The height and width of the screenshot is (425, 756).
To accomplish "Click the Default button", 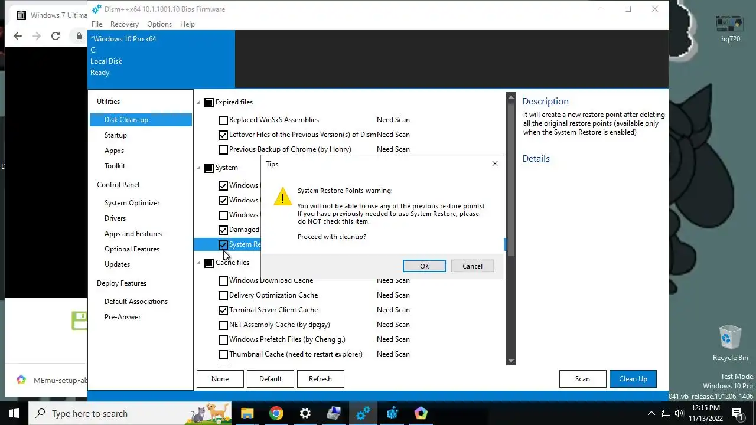I will pos(271,379).
